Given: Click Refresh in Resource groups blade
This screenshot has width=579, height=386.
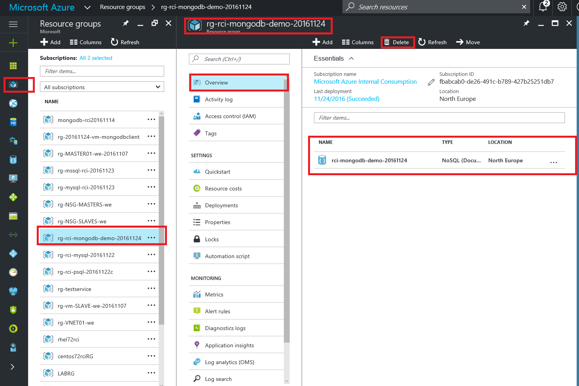Looking at the screenshot, I should point(125,42).
